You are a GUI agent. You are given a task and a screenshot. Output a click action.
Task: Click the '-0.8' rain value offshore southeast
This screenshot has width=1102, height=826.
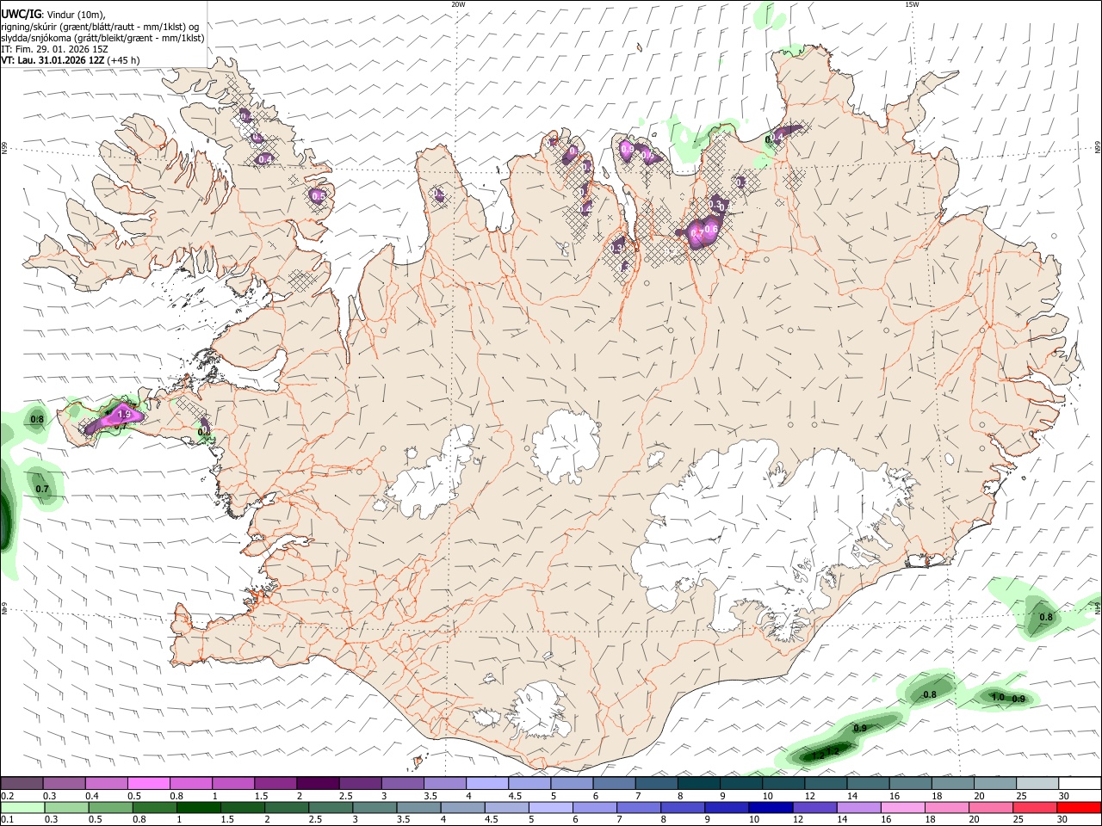tap(928, 695)
